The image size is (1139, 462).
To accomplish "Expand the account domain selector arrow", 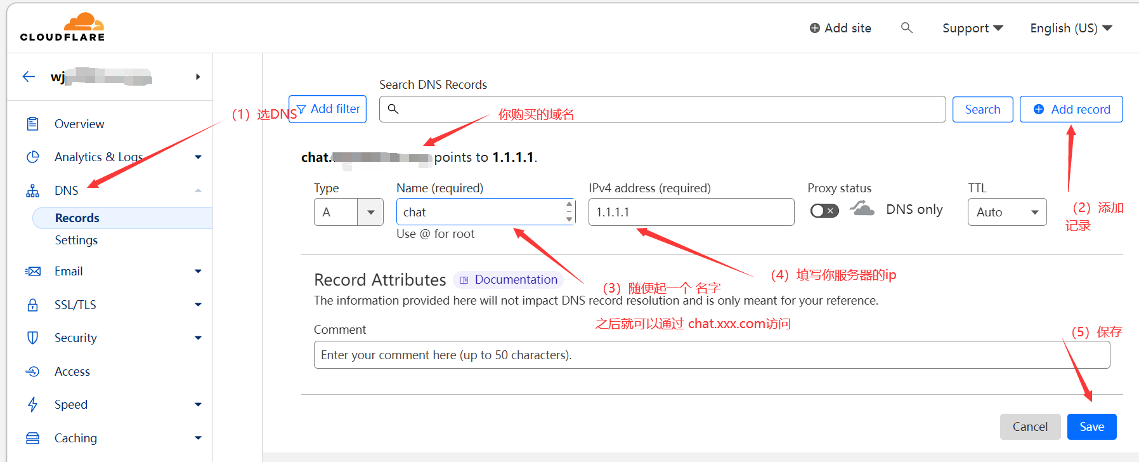I will coord(198,77).
